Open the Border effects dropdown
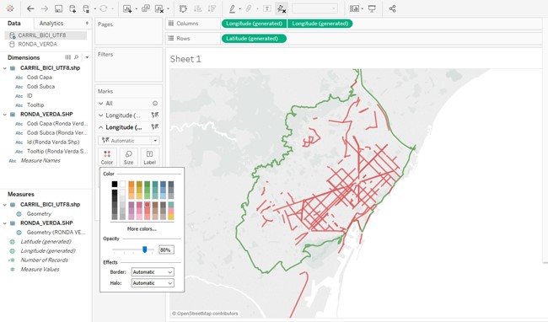The image size is (548, 322). tap(153, 271)
